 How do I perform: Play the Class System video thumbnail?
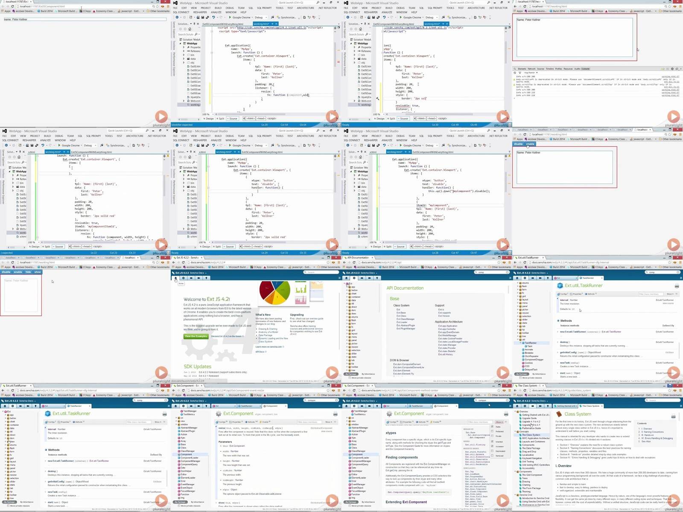674,500
